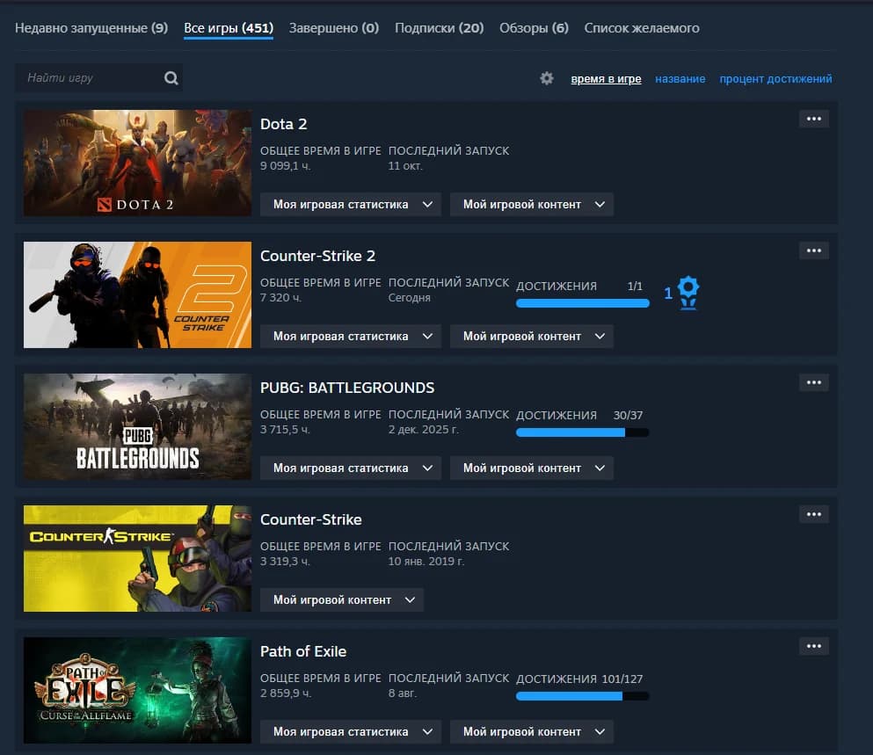Click the 'ДОСТИЖЕНИЯ' label for Counter-Strike 2
The height and width of the screenshot is (755, 873).
tap(557, 287)
